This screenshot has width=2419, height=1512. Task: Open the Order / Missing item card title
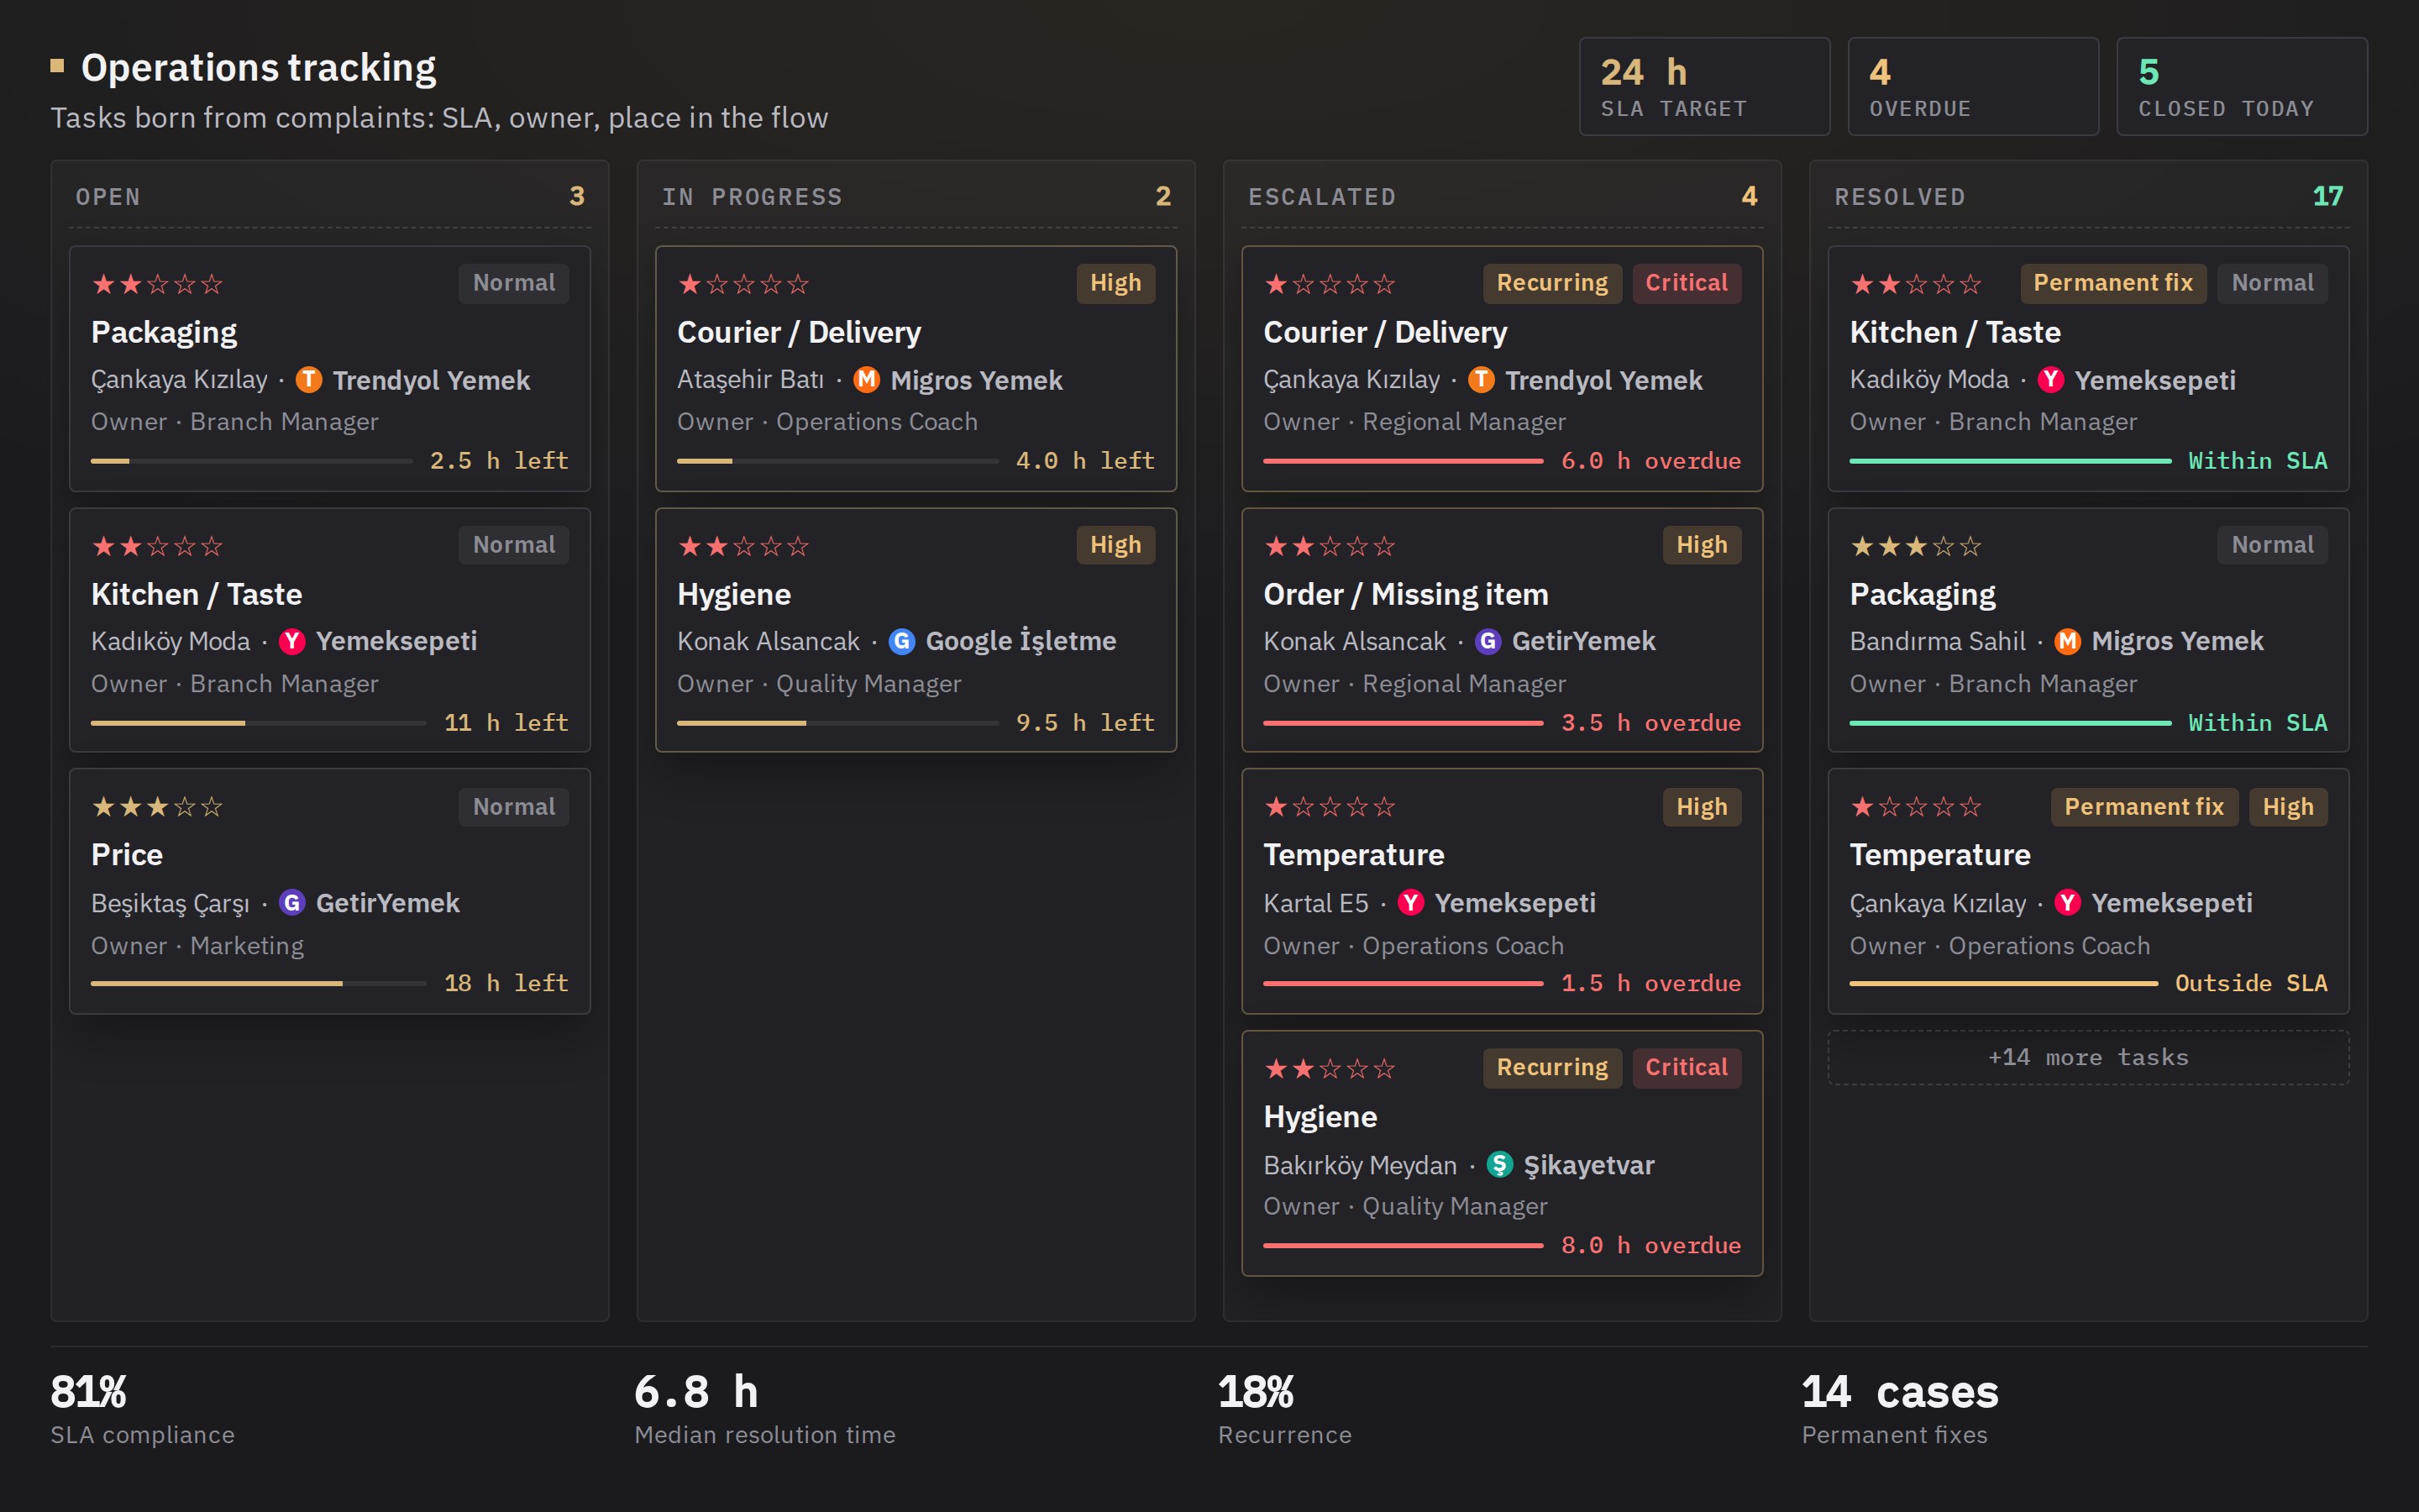1405,594
